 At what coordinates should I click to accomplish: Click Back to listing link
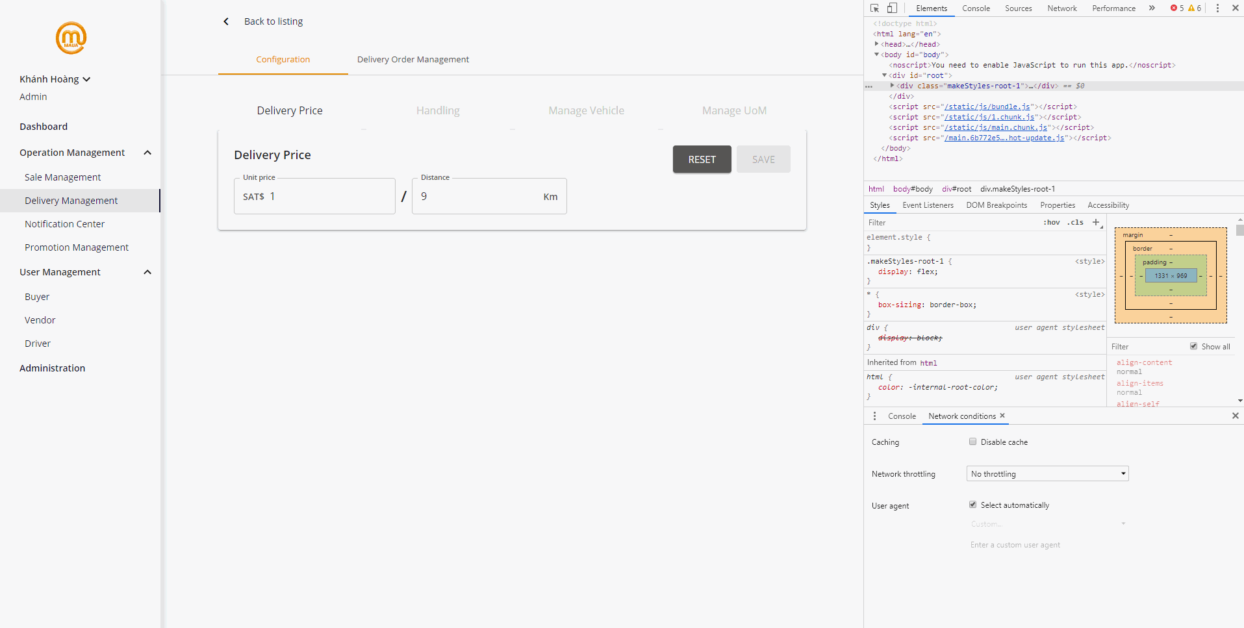coord(273,21)
